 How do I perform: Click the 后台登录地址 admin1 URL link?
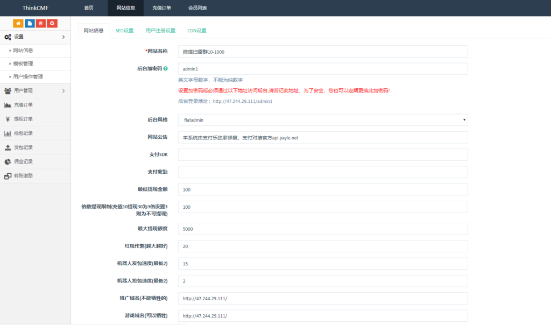[243, 101]
